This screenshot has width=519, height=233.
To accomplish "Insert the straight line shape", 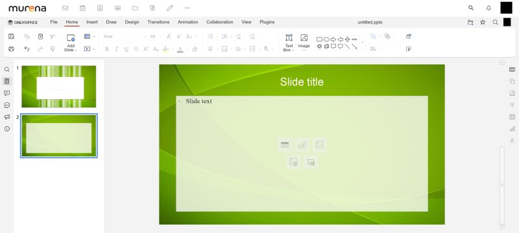I will point(347,47).
